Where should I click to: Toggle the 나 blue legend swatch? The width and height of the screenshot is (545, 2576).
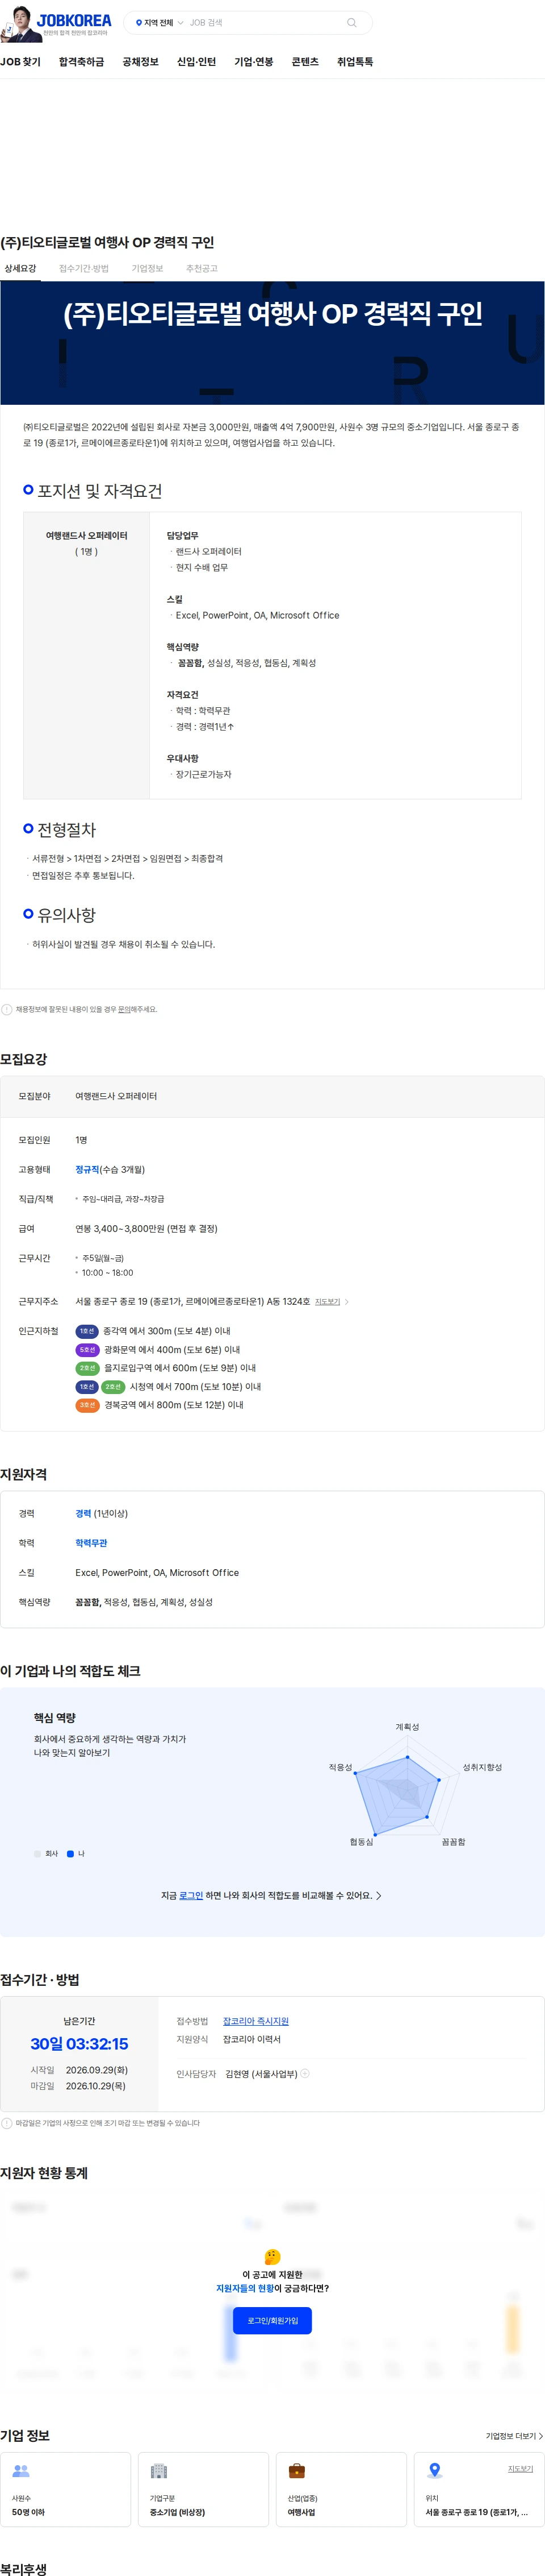point(70,1853)
